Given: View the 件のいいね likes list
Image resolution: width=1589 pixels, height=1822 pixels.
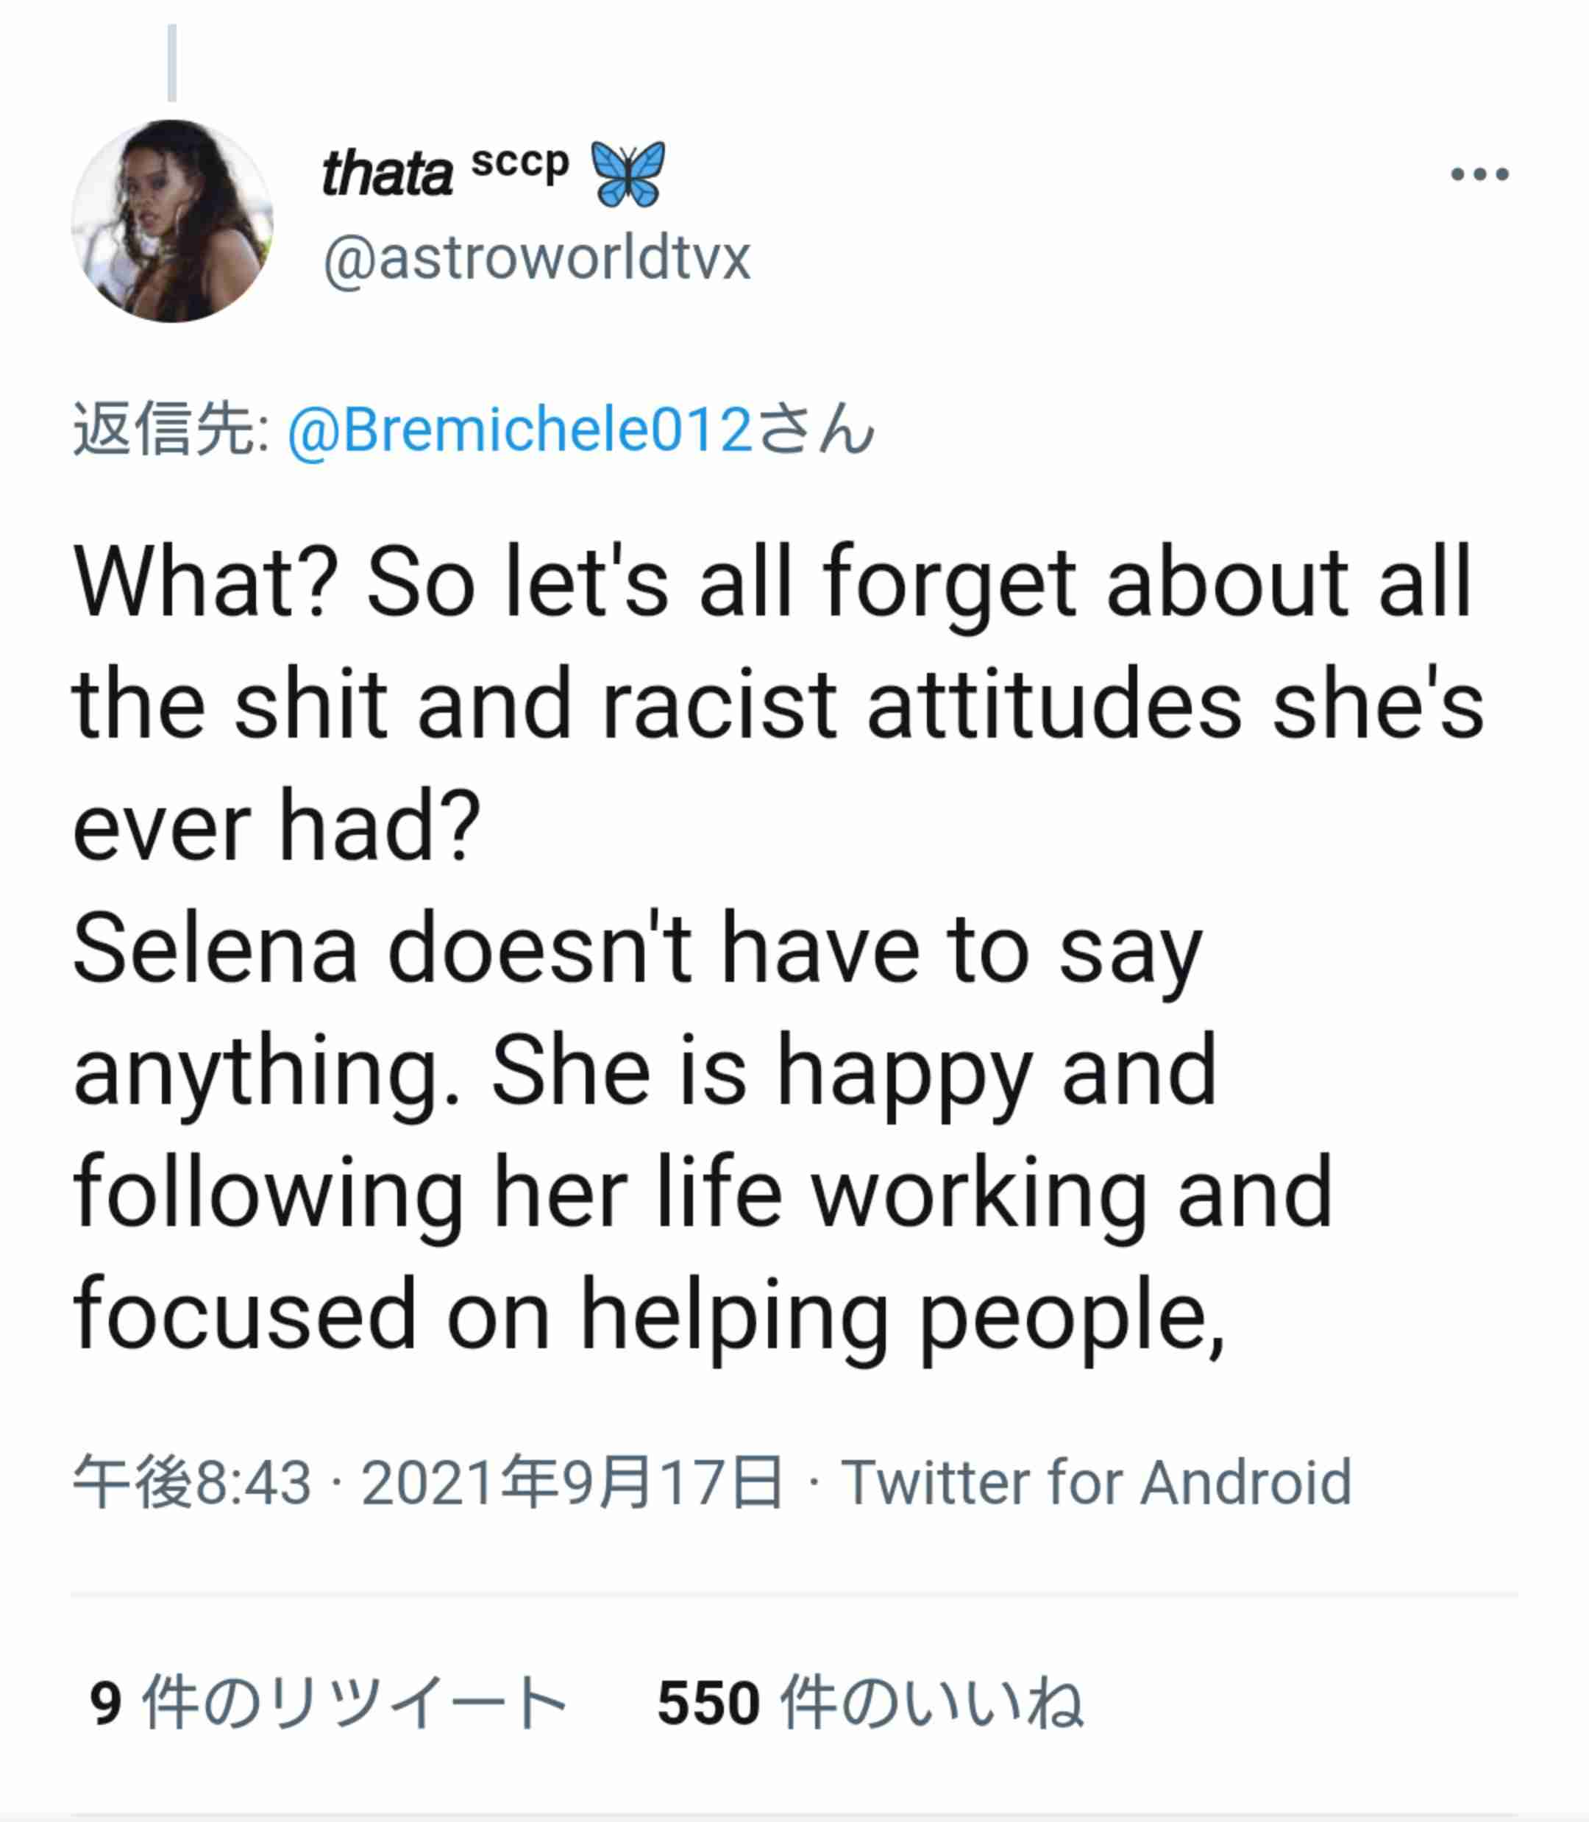Looking at the screenshot, I should coord(931,1703).
